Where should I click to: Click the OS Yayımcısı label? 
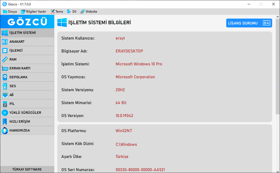(x=74, y=77)
